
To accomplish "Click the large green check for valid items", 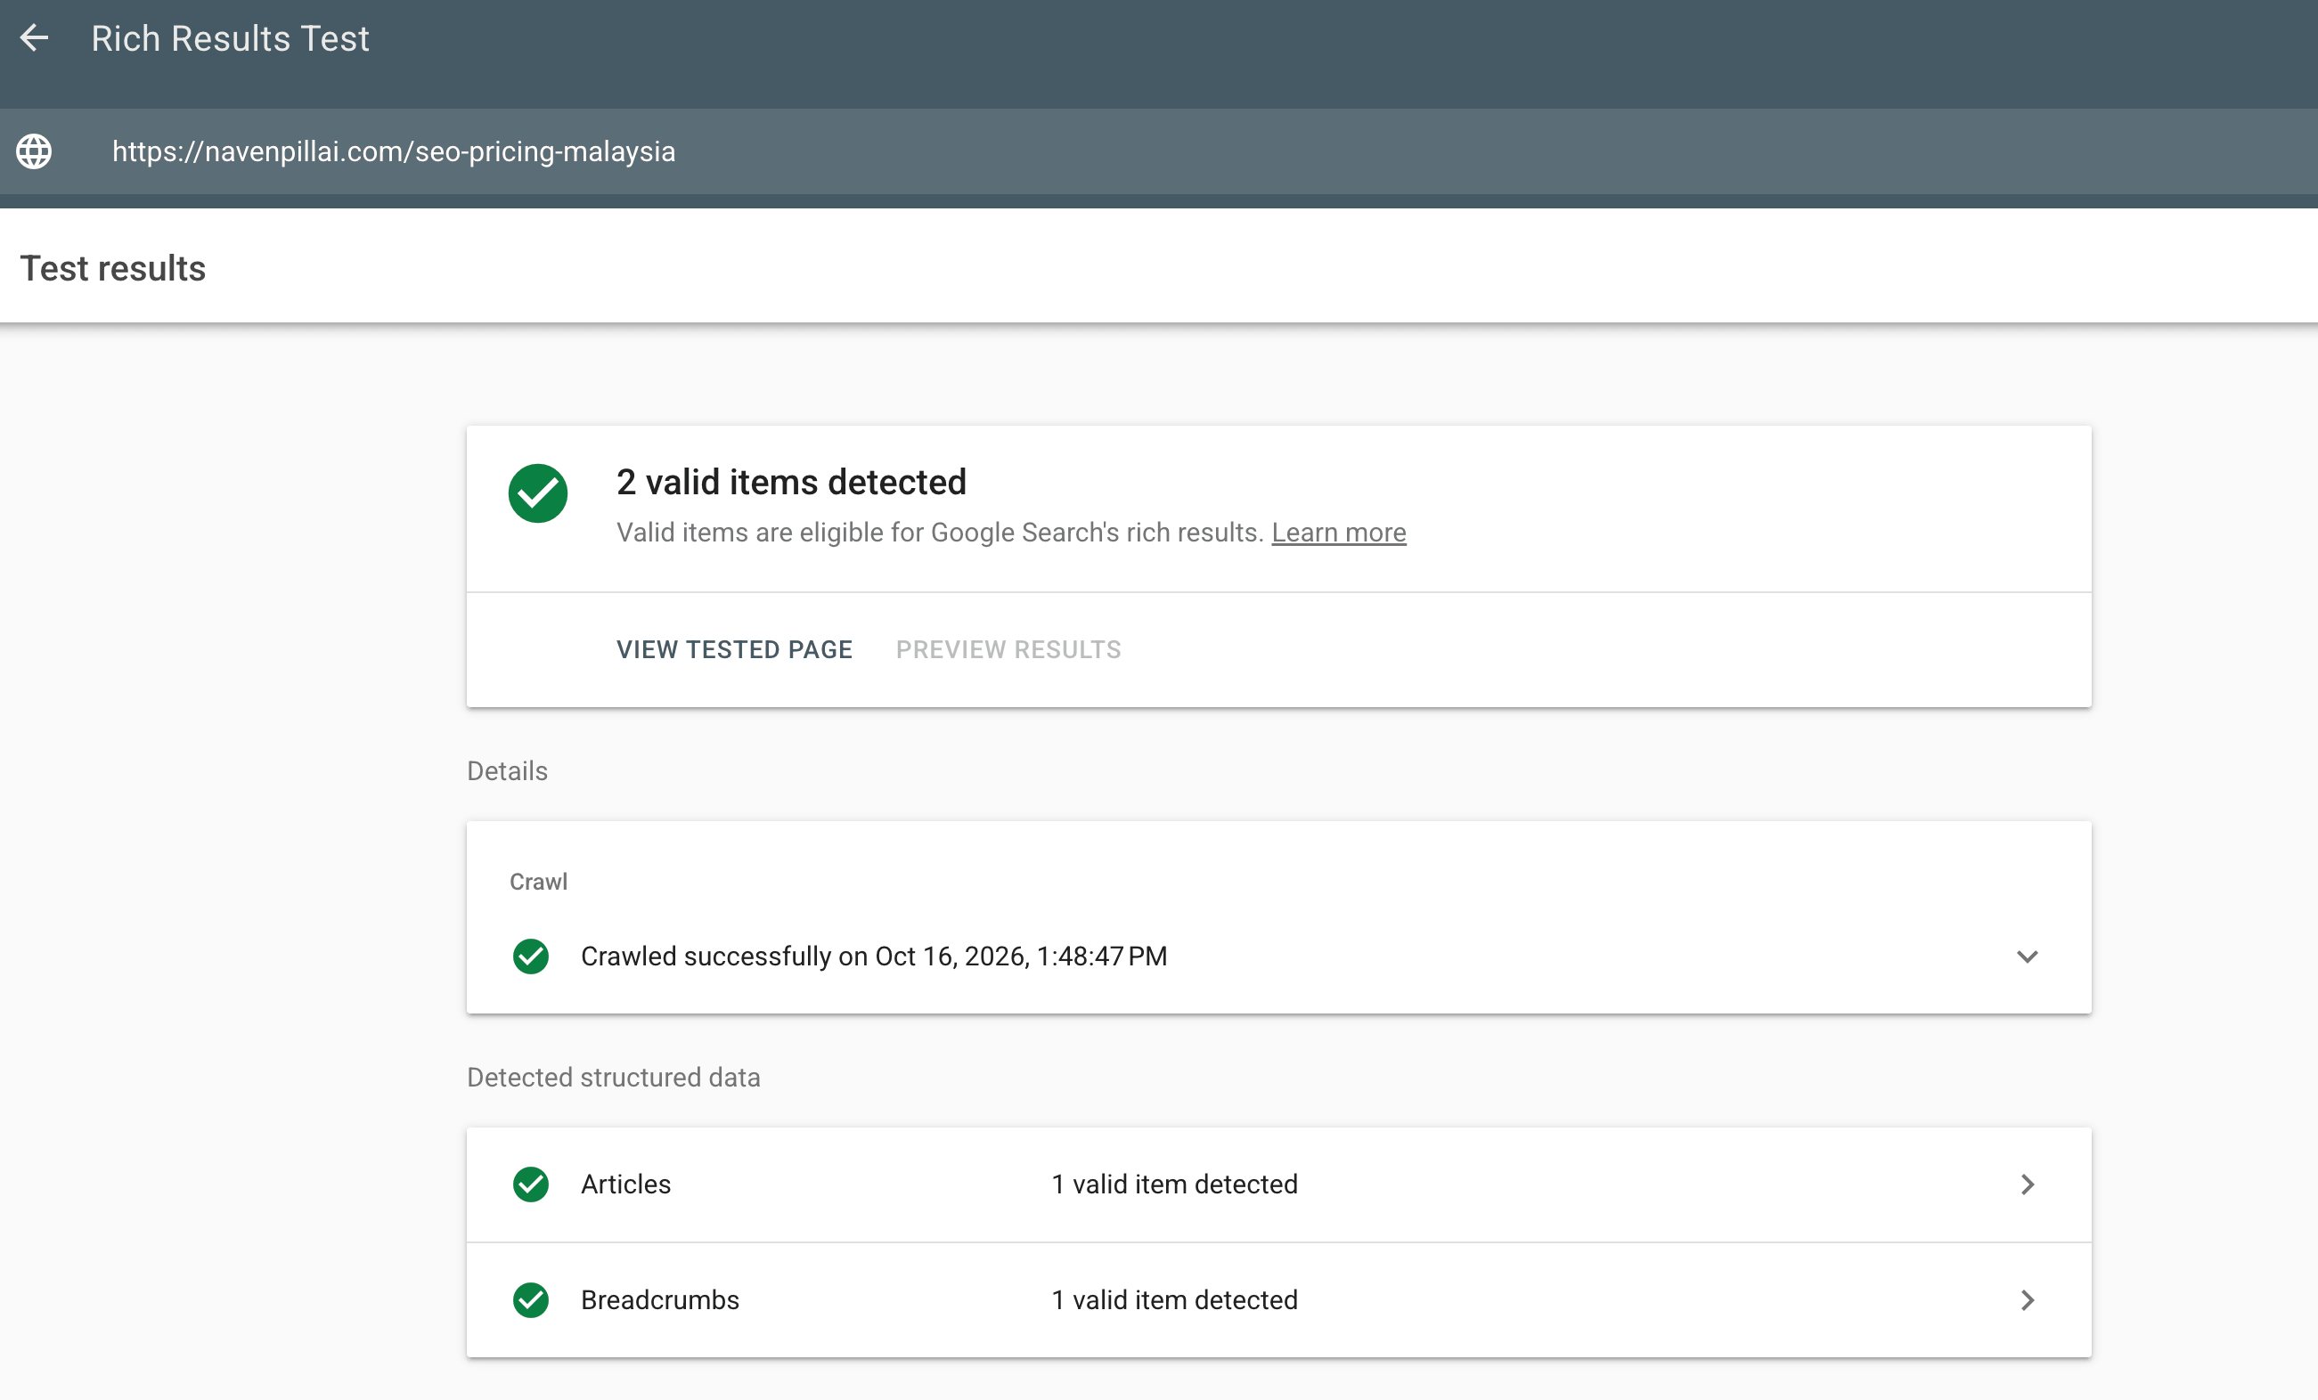I will point(538,492).
